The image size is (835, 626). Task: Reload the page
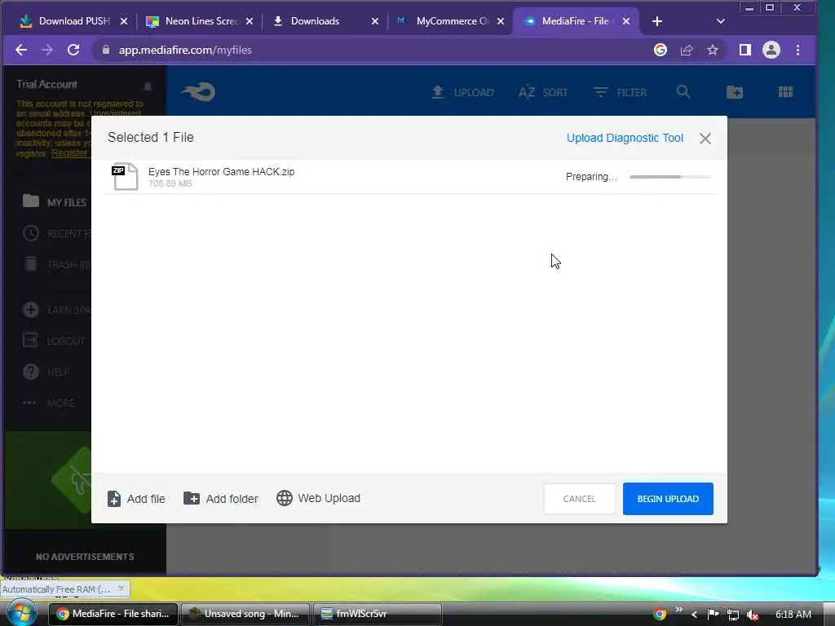click(x=73, y=50)
